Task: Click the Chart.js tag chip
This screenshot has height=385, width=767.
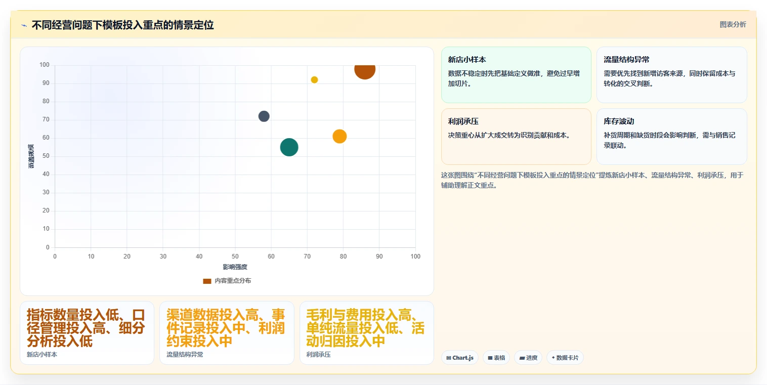Action: point(459,358)
